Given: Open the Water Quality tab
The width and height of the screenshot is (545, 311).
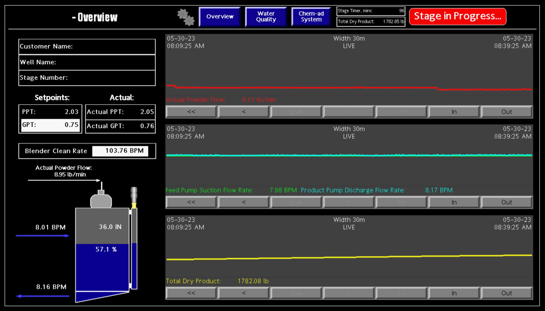Looking at the screenshot, I should (266, 17).
